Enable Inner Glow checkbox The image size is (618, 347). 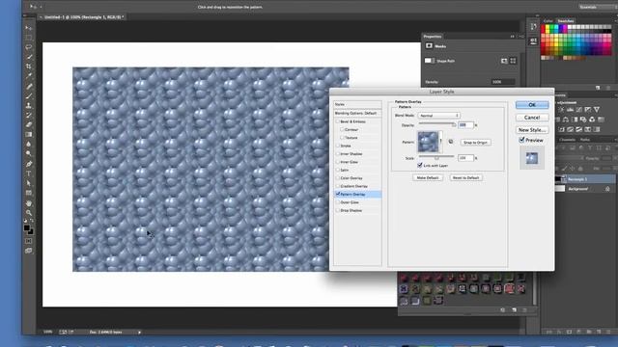(x=338, y=162)
